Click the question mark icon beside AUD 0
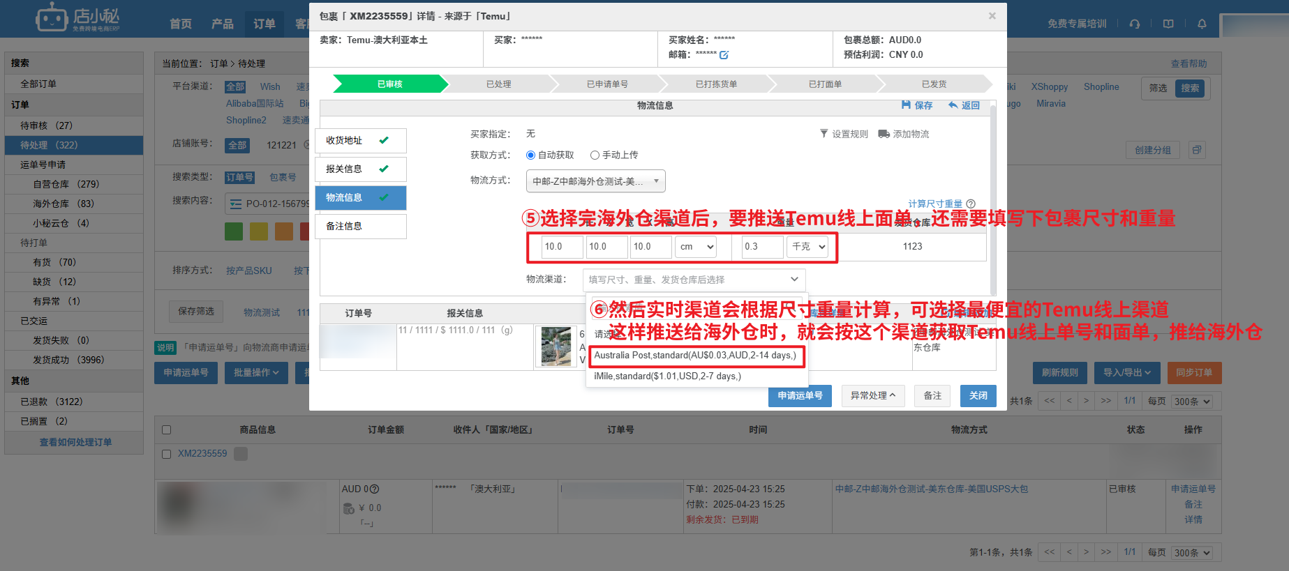This screenshot has width=1289, height=571. 374,489
